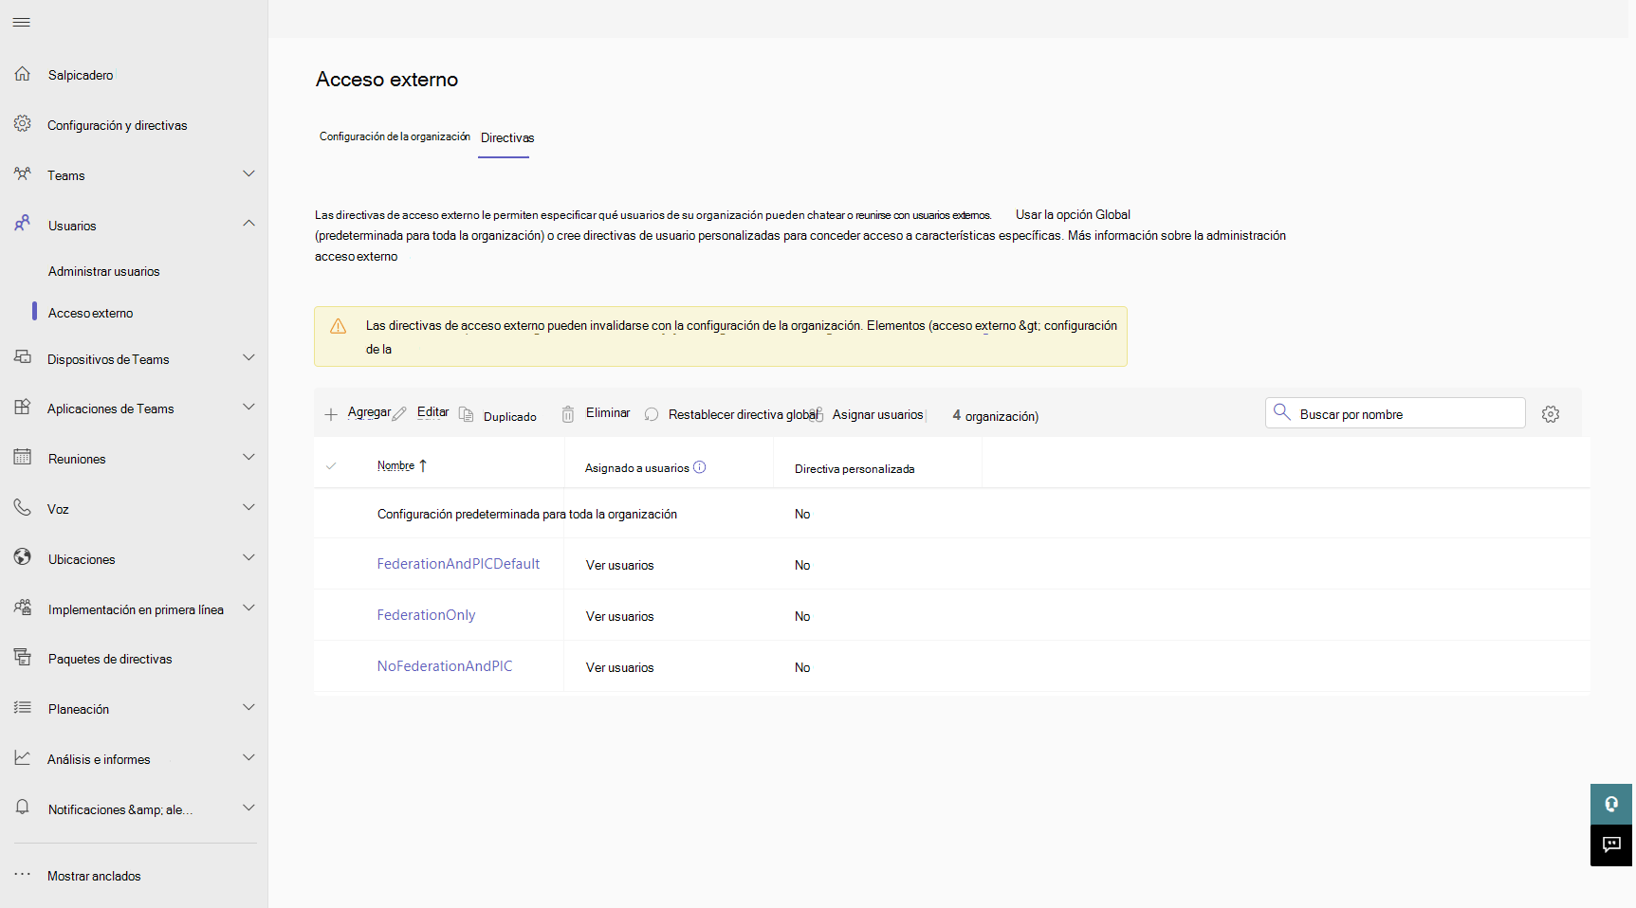Open the help headset icon
The image size is (1636, 908).
click(x=1610, y=804)
